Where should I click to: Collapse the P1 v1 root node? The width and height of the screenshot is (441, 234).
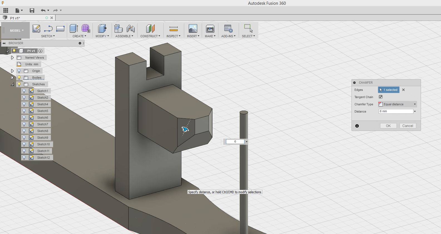(x=8, y=51)
